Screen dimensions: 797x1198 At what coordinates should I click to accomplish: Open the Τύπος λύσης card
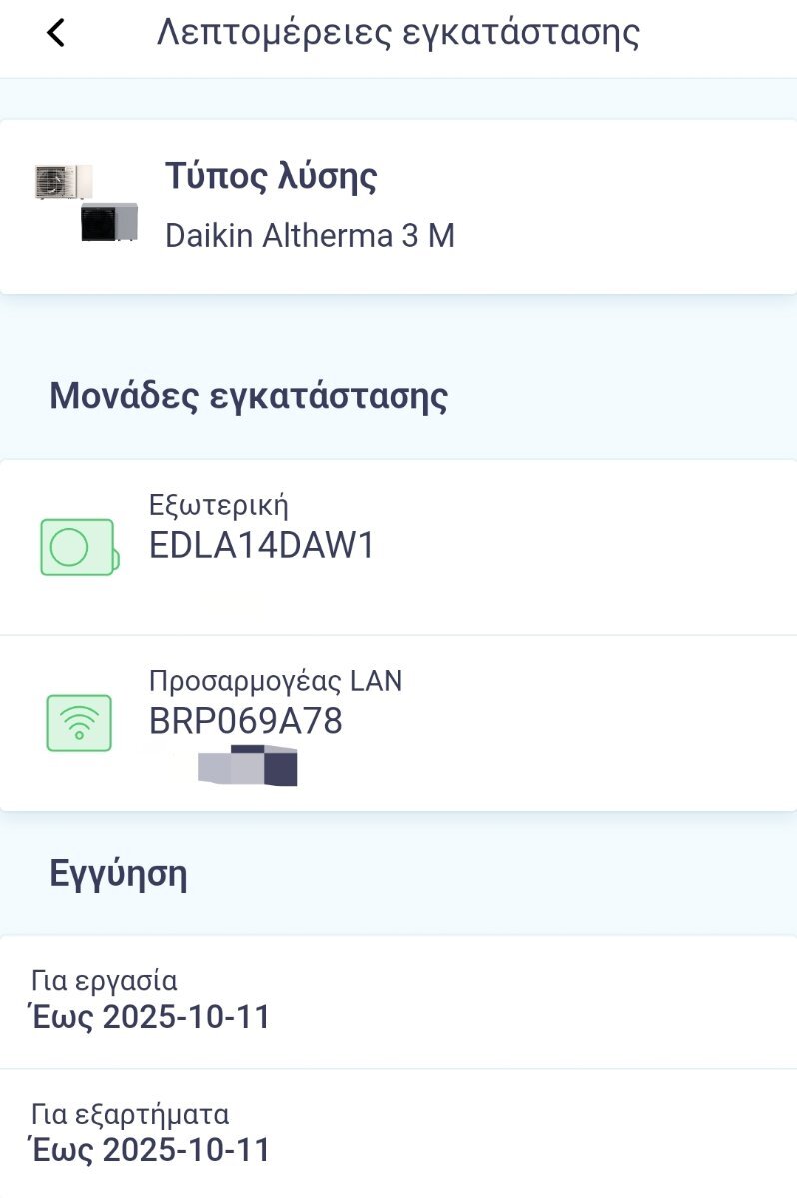(x=398, y=207)
